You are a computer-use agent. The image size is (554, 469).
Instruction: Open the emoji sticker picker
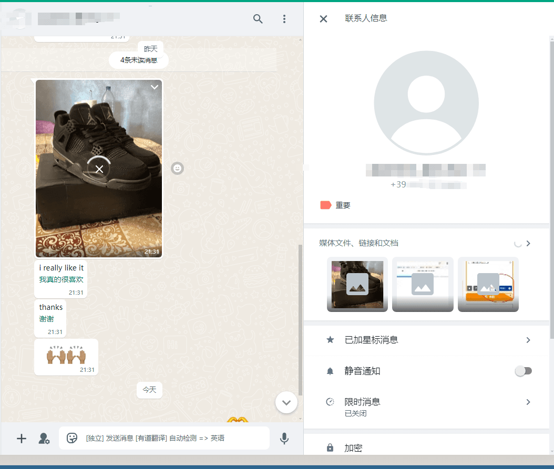pos(72,438)
